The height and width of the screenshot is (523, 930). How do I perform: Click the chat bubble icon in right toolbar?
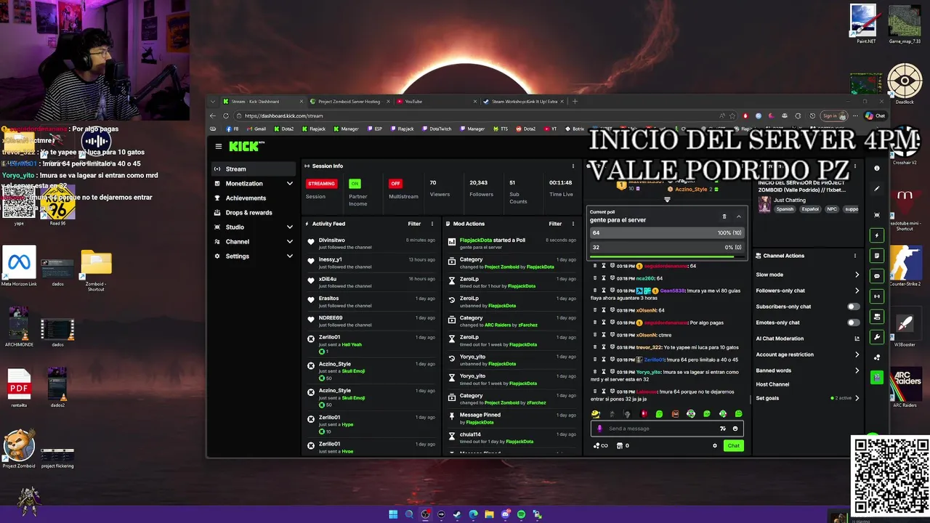click(x=877, y=276)
